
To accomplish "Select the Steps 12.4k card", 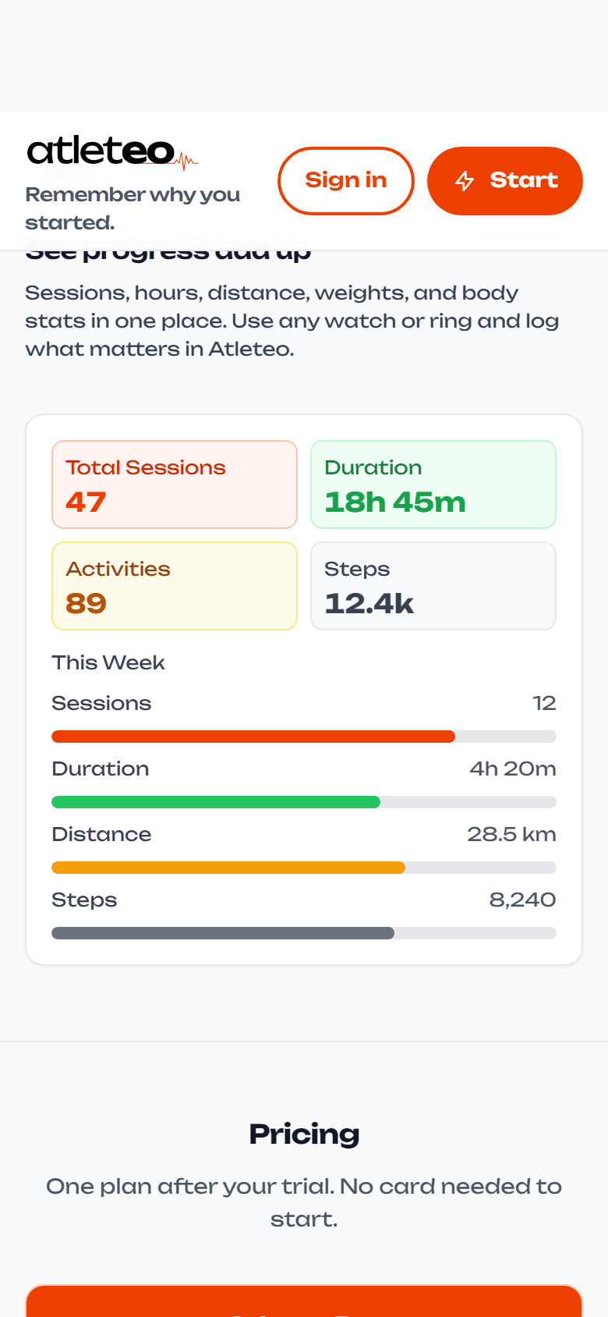I will click(433, 586).
